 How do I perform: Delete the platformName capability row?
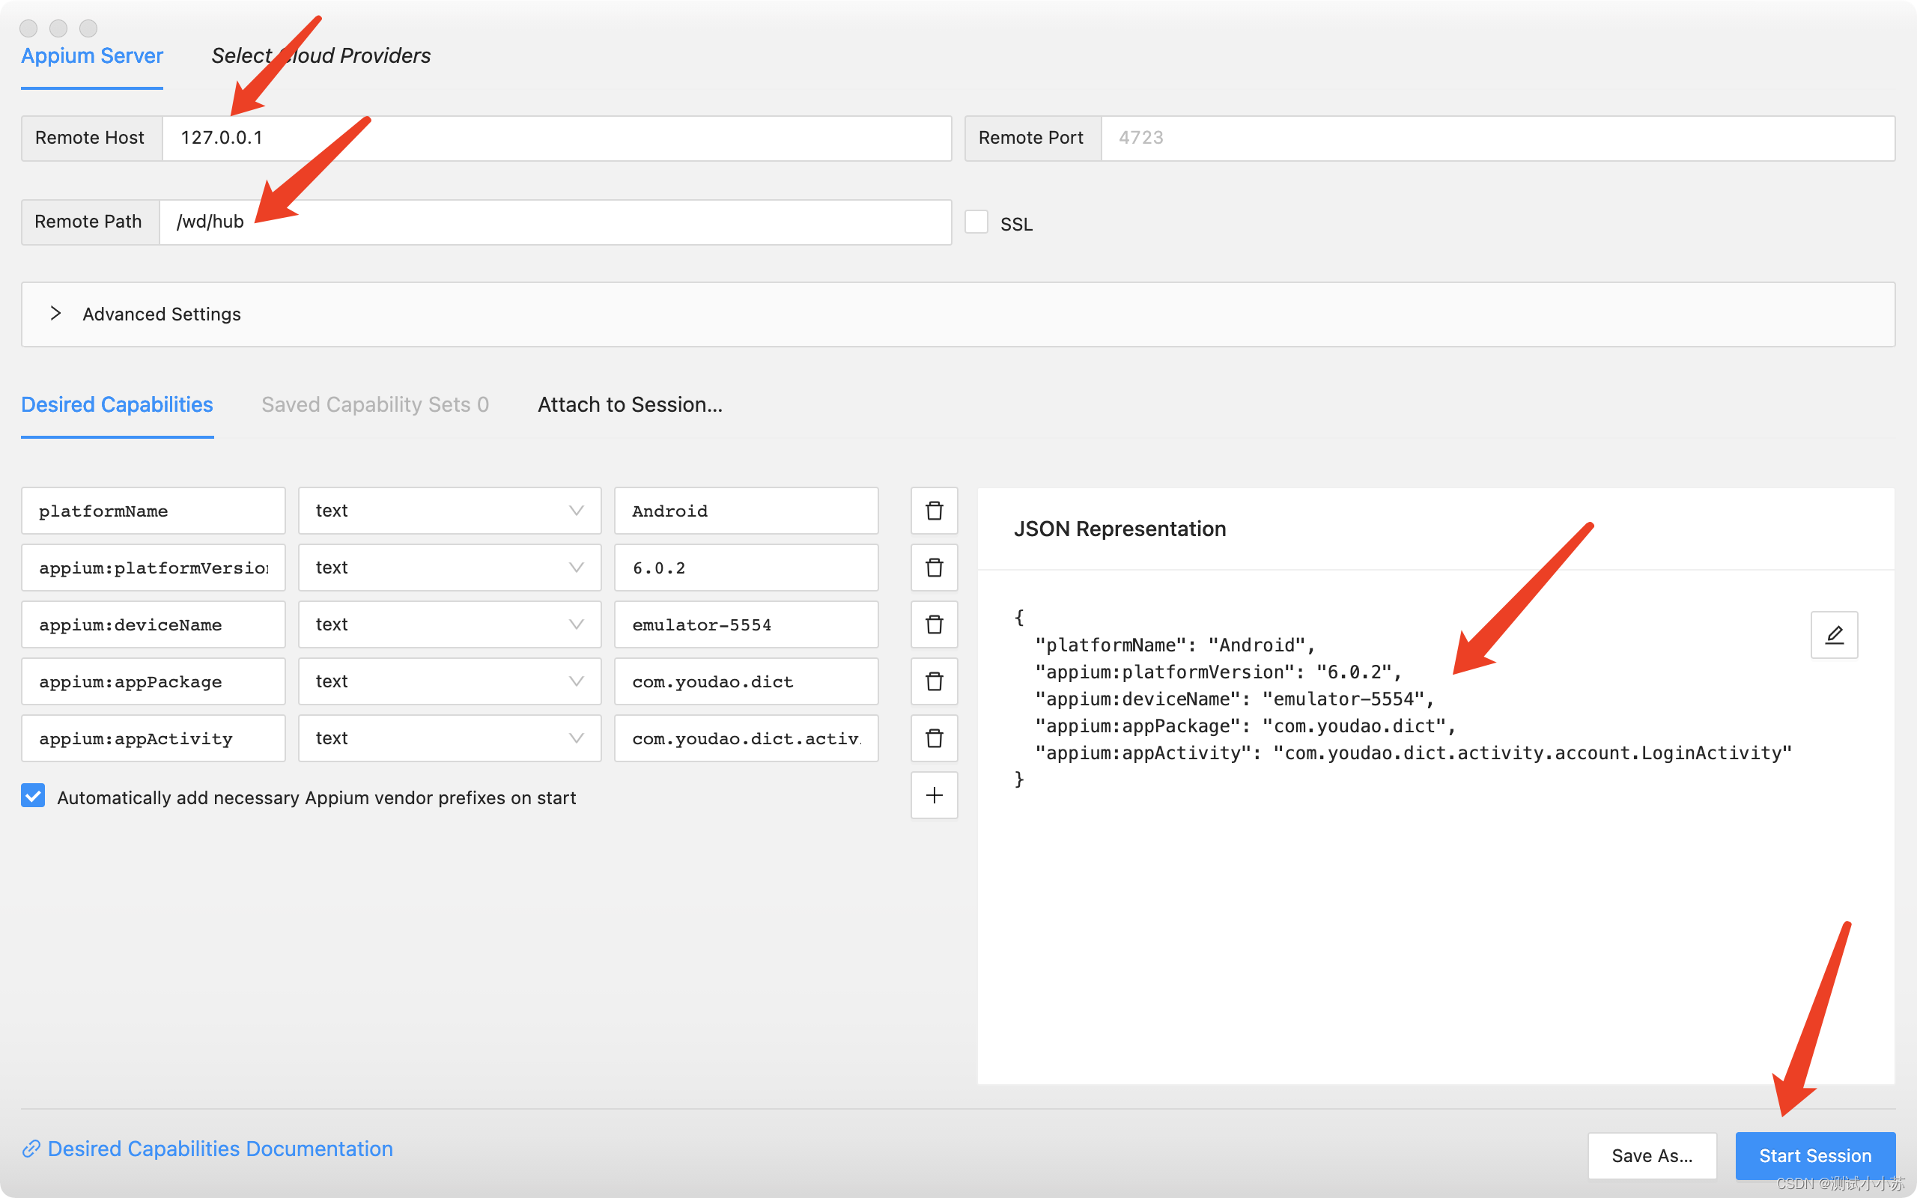click(934, 511)
